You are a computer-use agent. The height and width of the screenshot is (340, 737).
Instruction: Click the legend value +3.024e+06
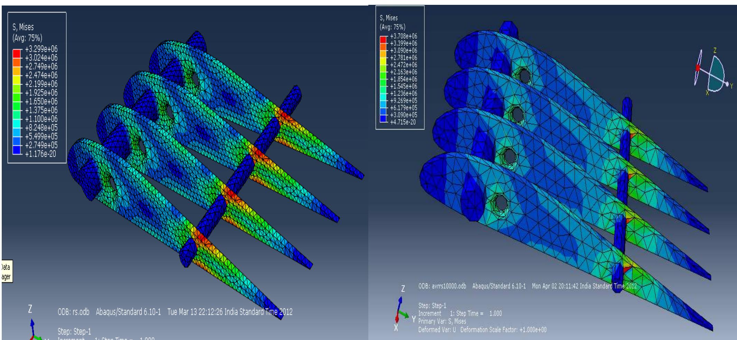[x=41, y=58]
